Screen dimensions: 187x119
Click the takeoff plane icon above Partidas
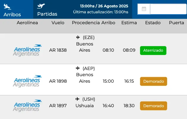(x=41, y=6)
